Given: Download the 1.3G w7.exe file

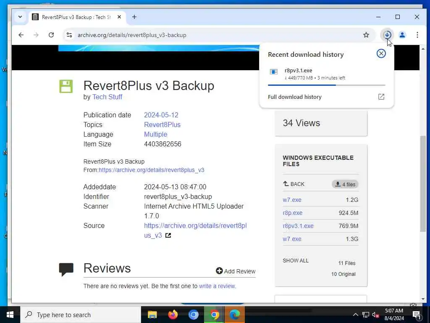Looking at the screenshot, I should point(292,239).
